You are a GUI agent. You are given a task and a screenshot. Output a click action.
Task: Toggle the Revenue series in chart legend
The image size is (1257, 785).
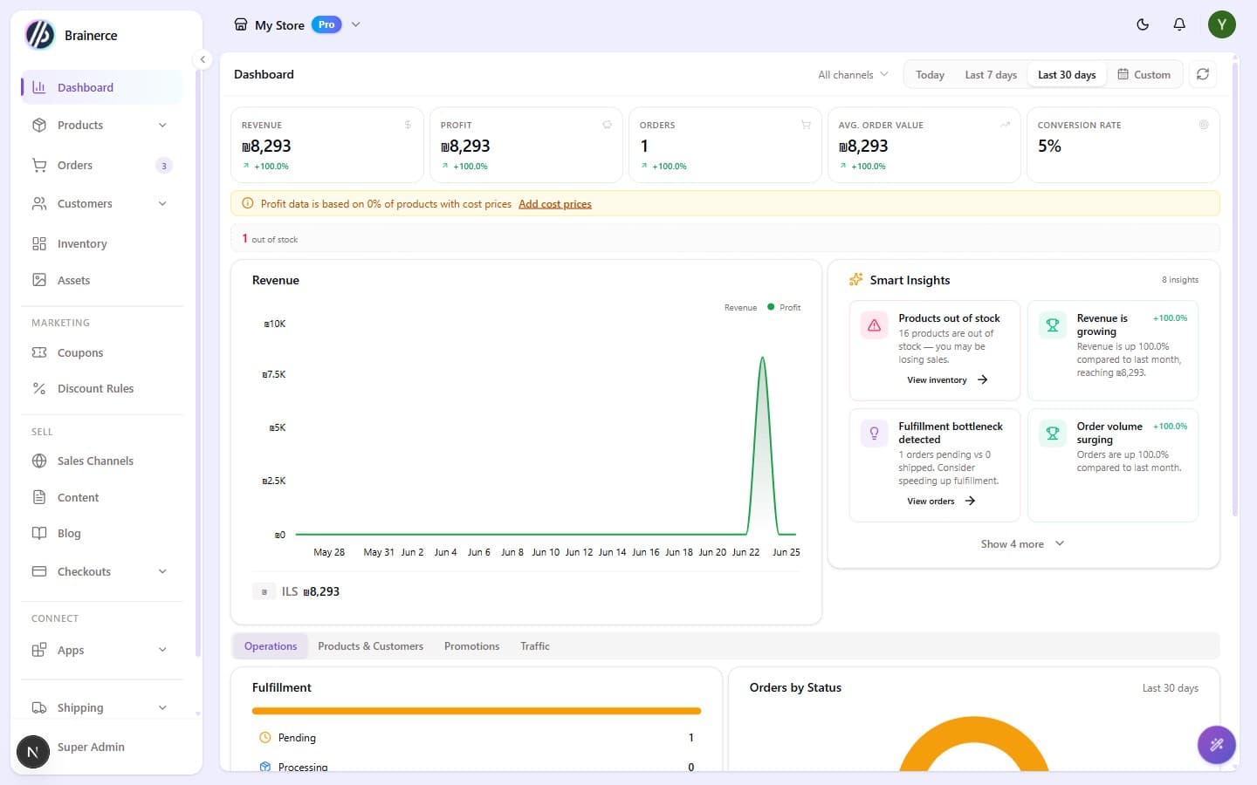(740, 307)
